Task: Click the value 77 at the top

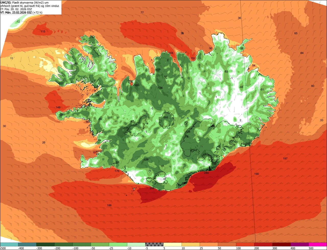Action: click(x=142, y=13)
